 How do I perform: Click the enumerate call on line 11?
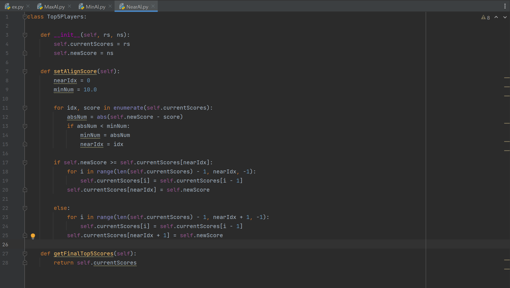coord(128,108)
